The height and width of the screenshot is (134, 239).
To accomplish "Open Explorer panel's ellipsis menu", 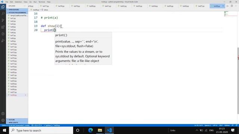I will (x=25, y=6).
